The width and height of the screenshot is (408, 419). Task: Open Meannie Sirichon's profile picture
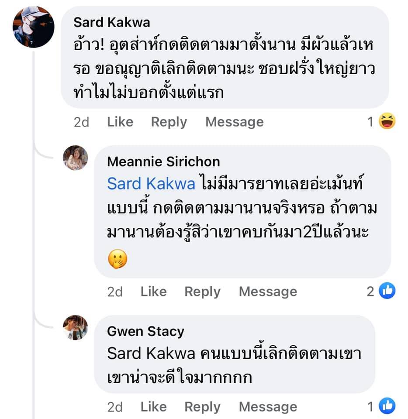click(x=75, y=158)
